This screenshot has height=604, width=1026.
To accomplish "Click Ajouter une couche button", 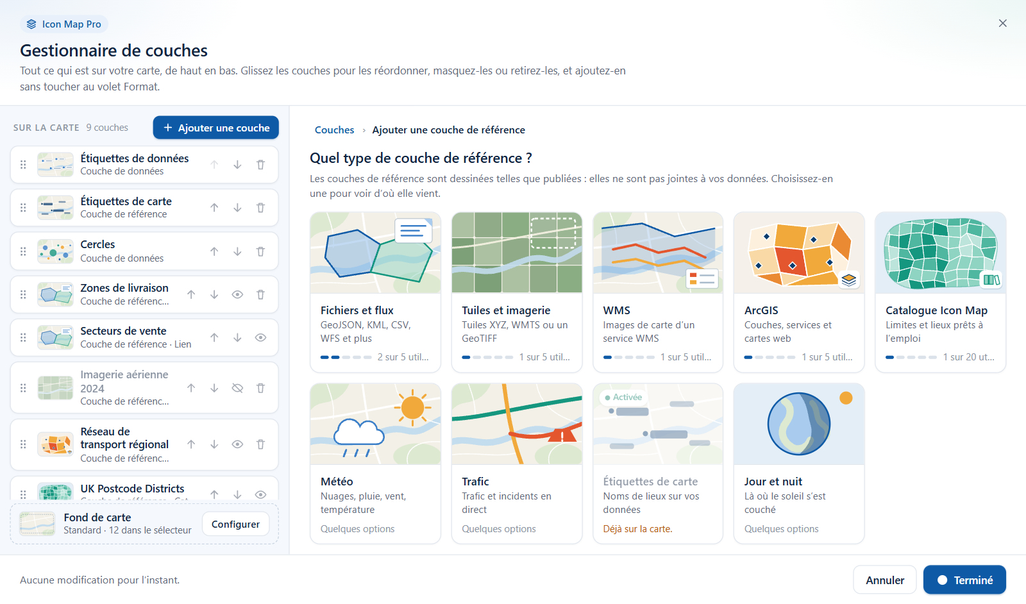I will click(216, 128).
